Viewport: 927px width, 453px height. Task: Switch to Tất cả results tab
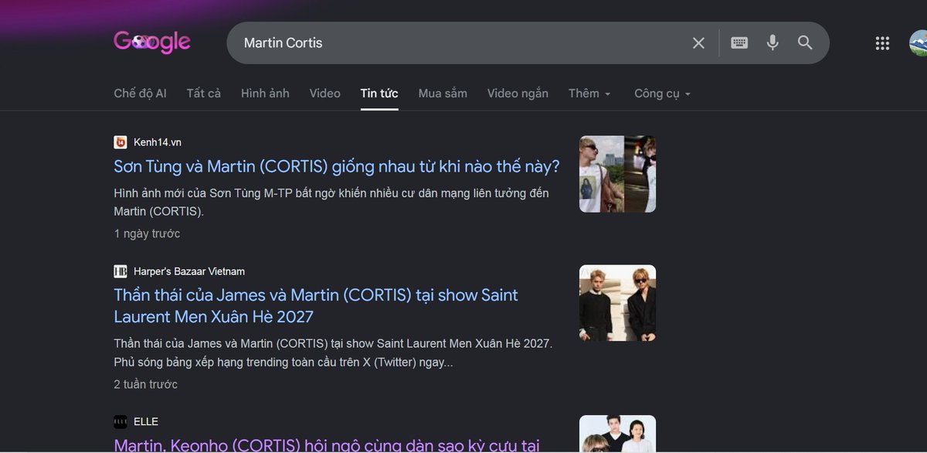pos(204,94)
